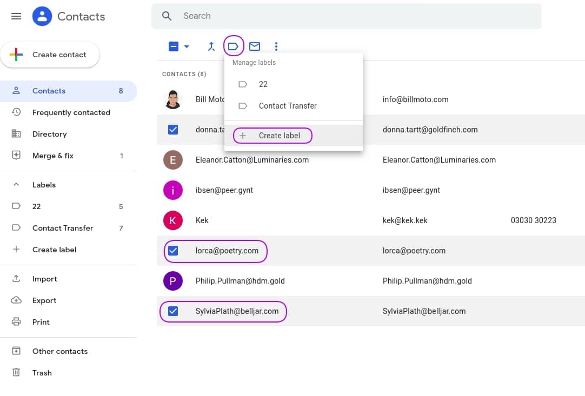Open the more actions three-dot menu
Screen dimensions: 585x396
click(x=276, y=46)
